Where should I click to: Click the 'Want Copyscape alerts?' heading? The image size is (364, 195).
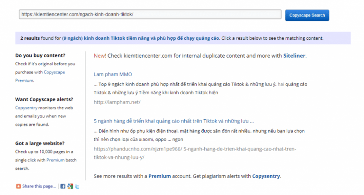click(44, 99)
